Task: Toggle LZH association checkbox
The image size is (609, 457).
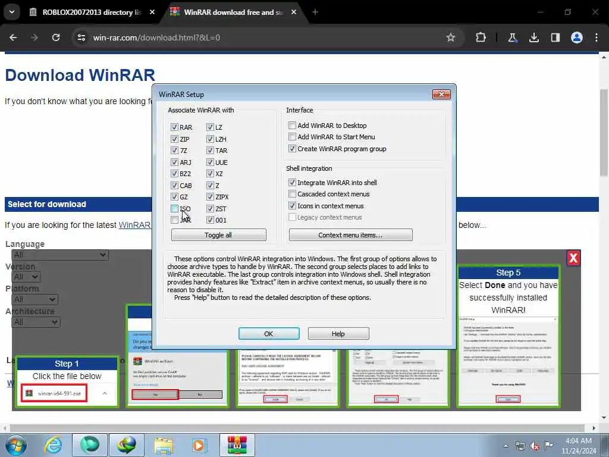Action: 210,139
